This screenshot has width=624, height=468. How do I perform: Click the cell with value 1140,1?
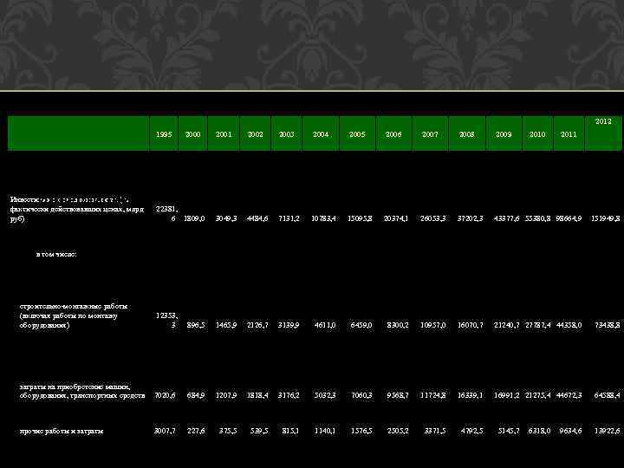[325, 431]
